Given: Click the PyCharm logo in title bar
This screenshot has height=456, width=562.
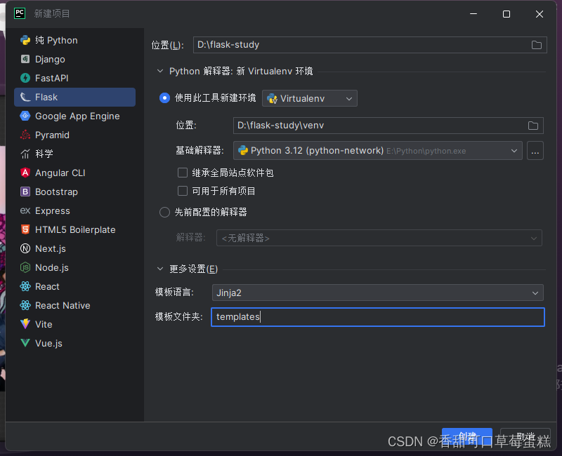Looking at the screenshot, I should click(x=20, y=13).
